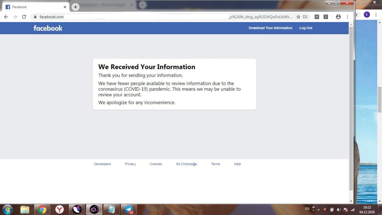Screen dimensions: 382x215
Task: Open the Privacy footer link
Action: click(130, 164)
